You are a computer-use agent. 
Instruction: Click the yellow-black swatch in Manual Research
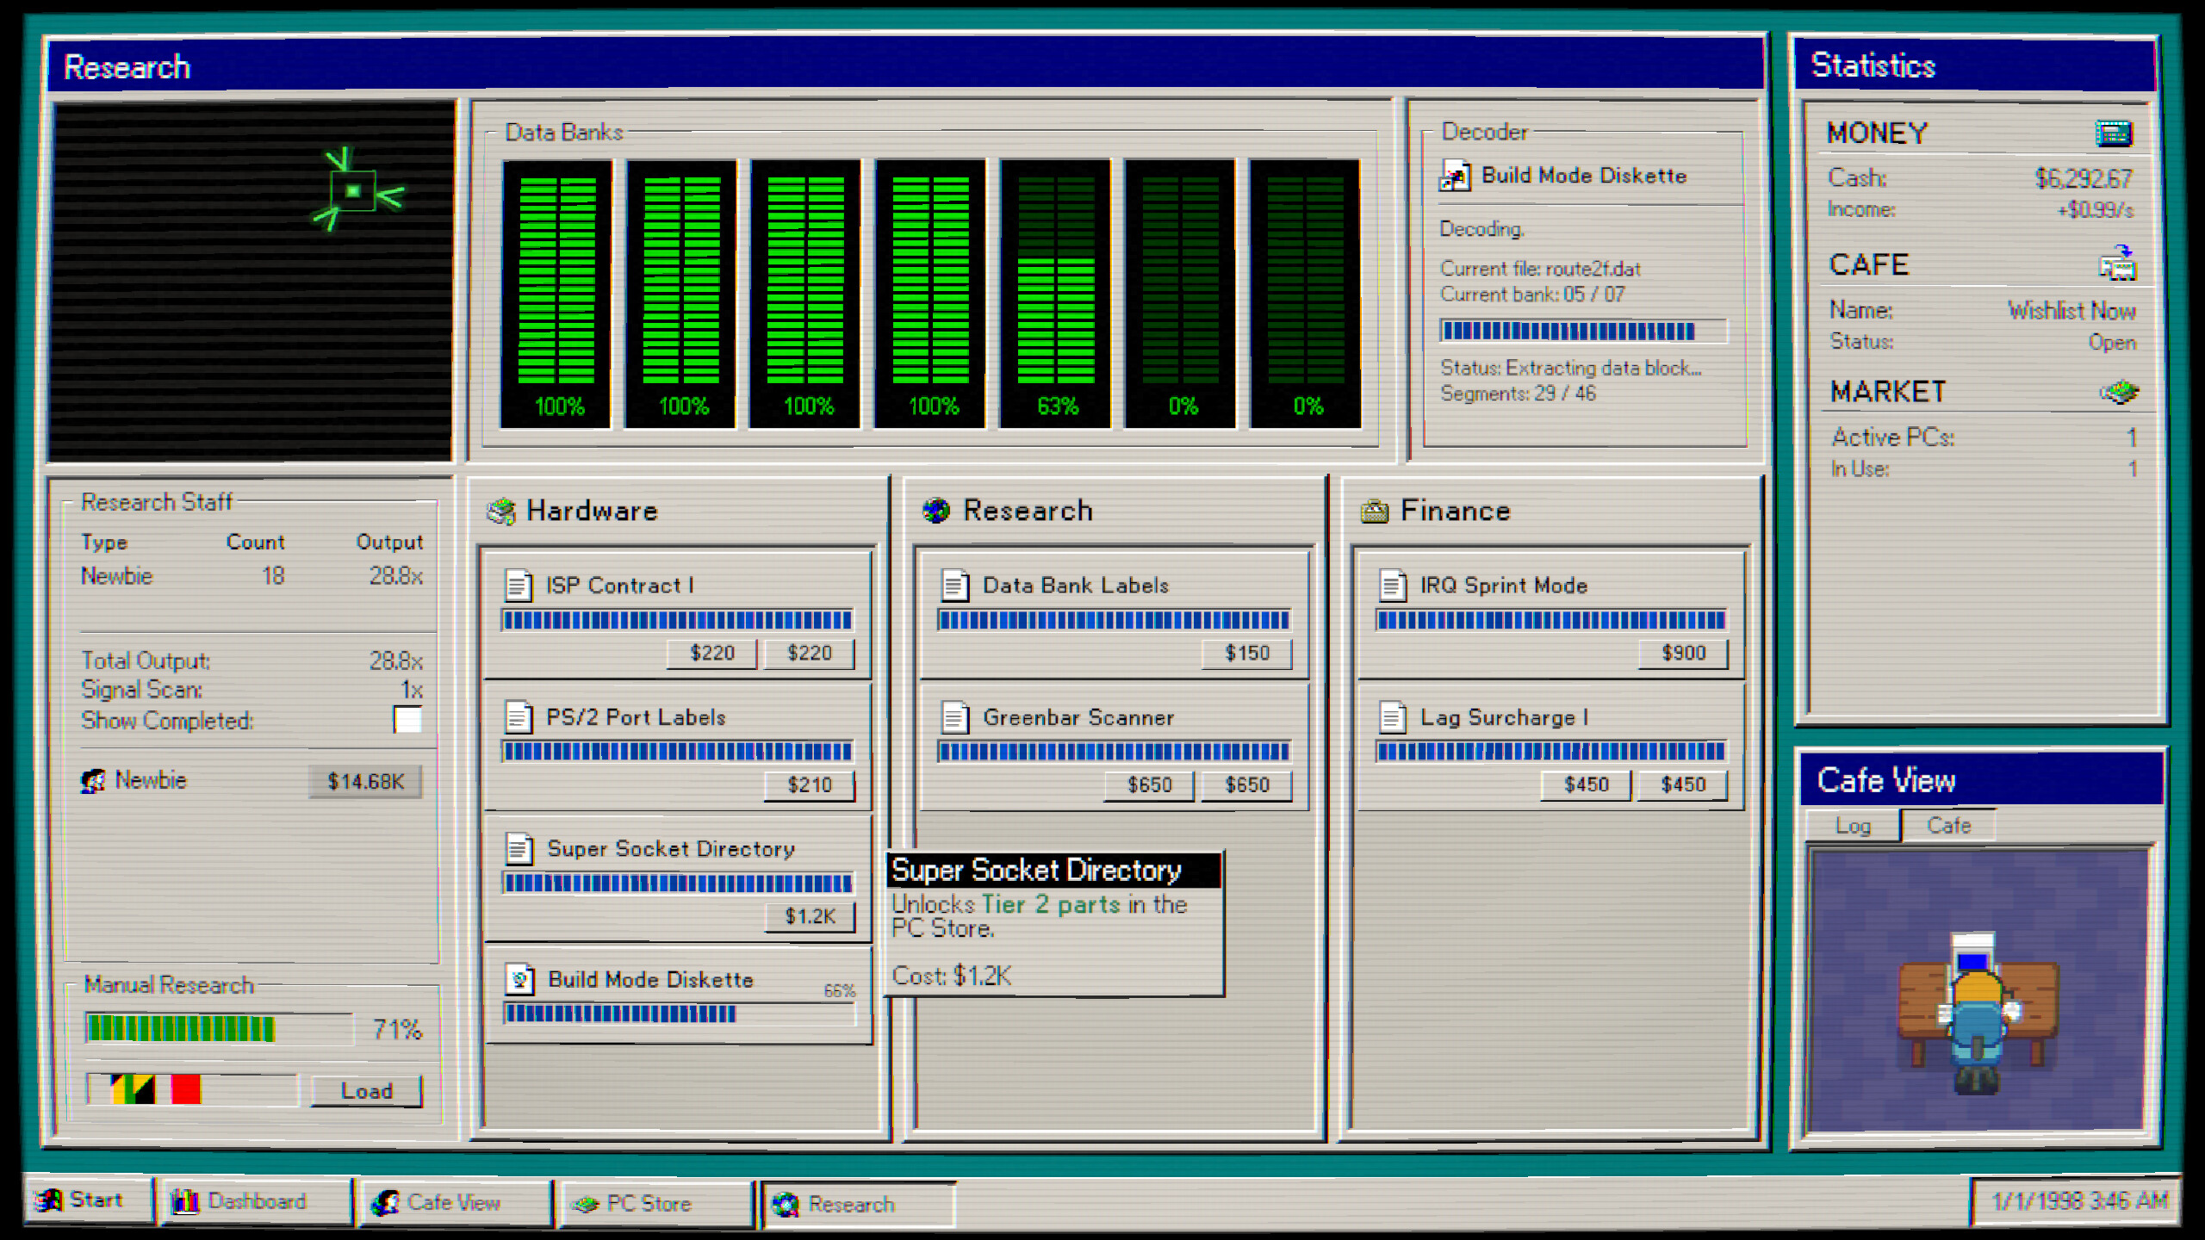pos(133,1089)
